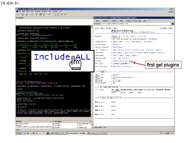
Task: Click the Viewer What's New button
Action: [x=137, y=21]
